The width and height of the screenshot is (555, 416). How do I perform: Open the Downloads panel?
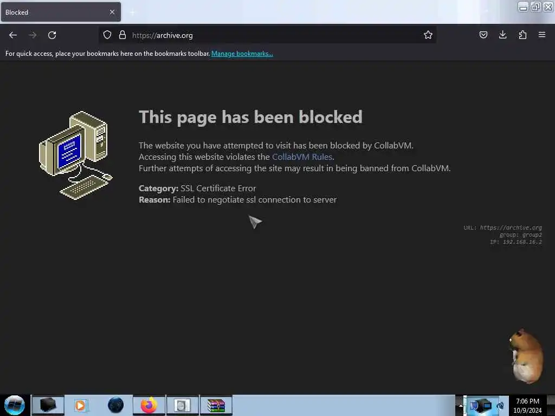coord(502,35)
